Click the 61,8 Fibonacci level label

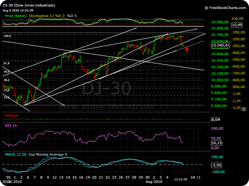click(7, 63)
